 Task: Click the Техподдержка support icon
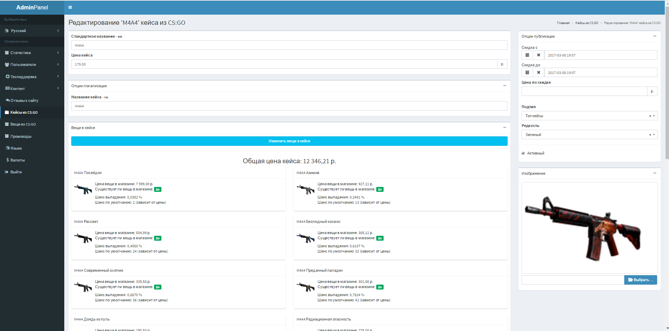7,77
